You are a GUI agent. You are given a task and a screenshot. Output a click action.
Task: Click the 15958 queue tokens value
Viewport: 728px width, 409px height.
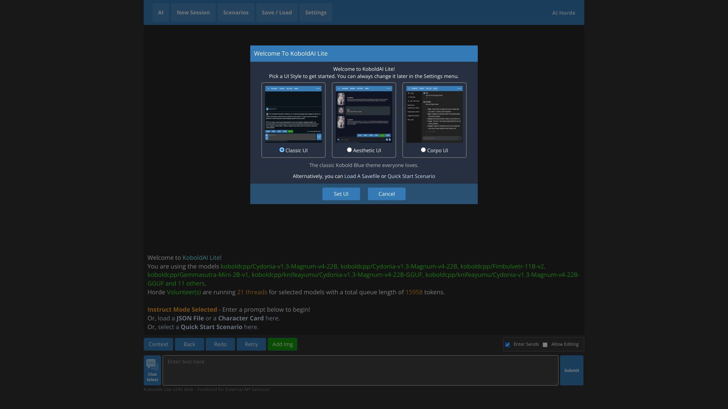click(414, 292)
